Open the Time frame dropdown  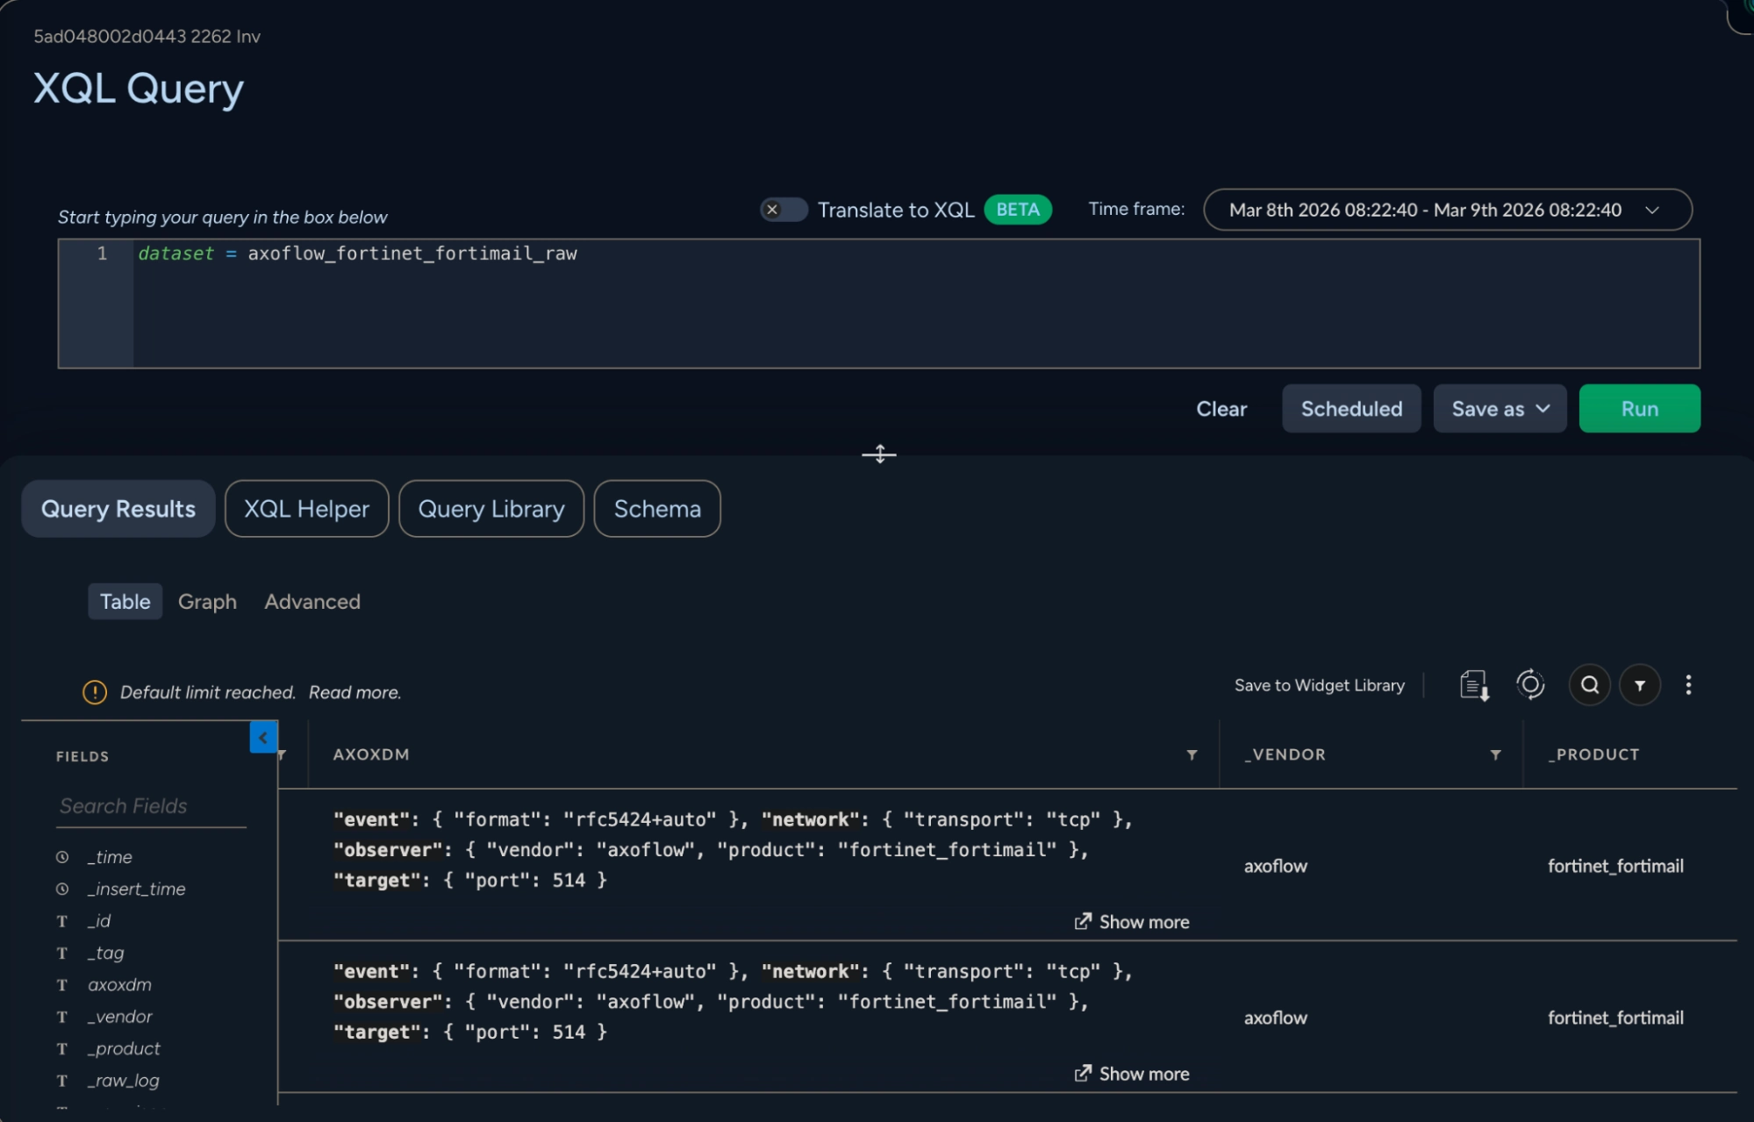click(x=1447, y=210)
